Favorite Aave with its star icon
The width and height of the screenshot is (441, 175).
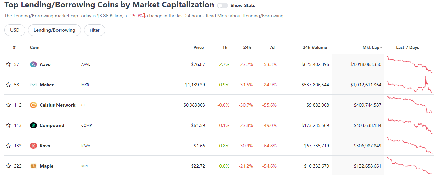coord(8,64)
